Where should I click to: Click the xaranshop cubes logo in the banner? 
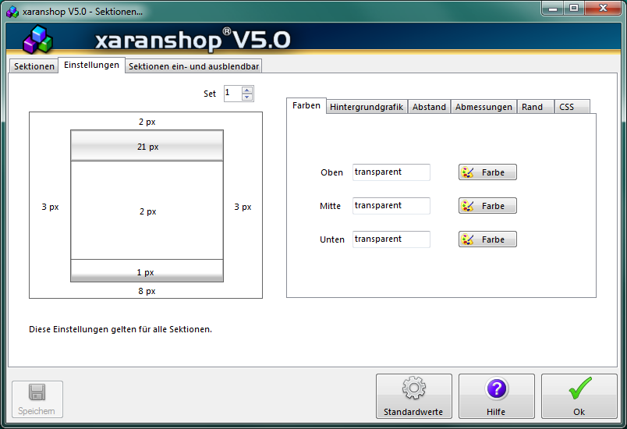[37, 39]
